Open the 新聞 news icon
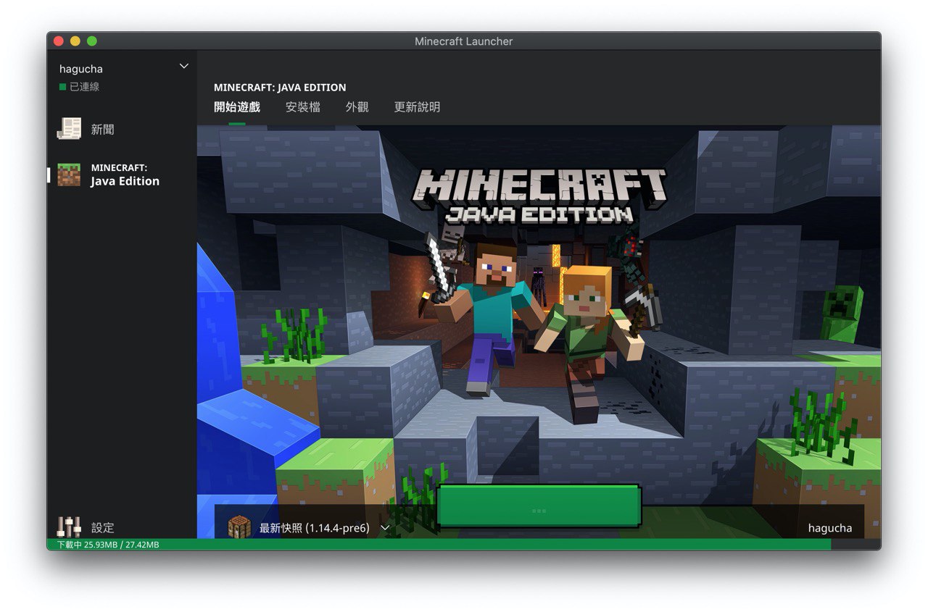The height and width of the screenshot is (612, 928). [69, 129]
